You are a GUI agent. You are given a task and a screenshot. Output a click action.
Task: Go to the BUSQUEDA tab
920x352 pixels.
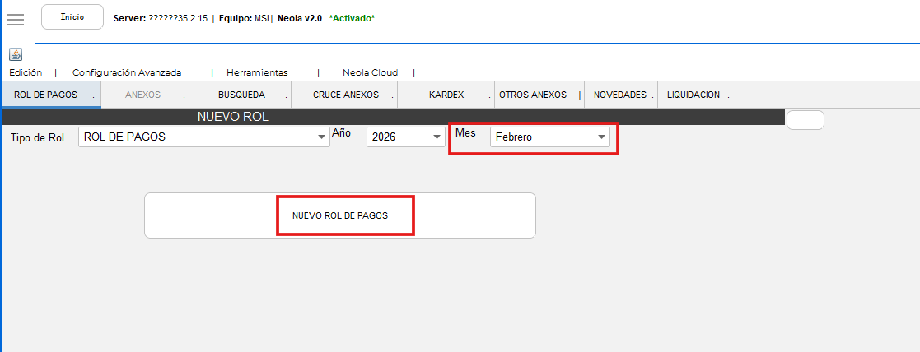241,95
